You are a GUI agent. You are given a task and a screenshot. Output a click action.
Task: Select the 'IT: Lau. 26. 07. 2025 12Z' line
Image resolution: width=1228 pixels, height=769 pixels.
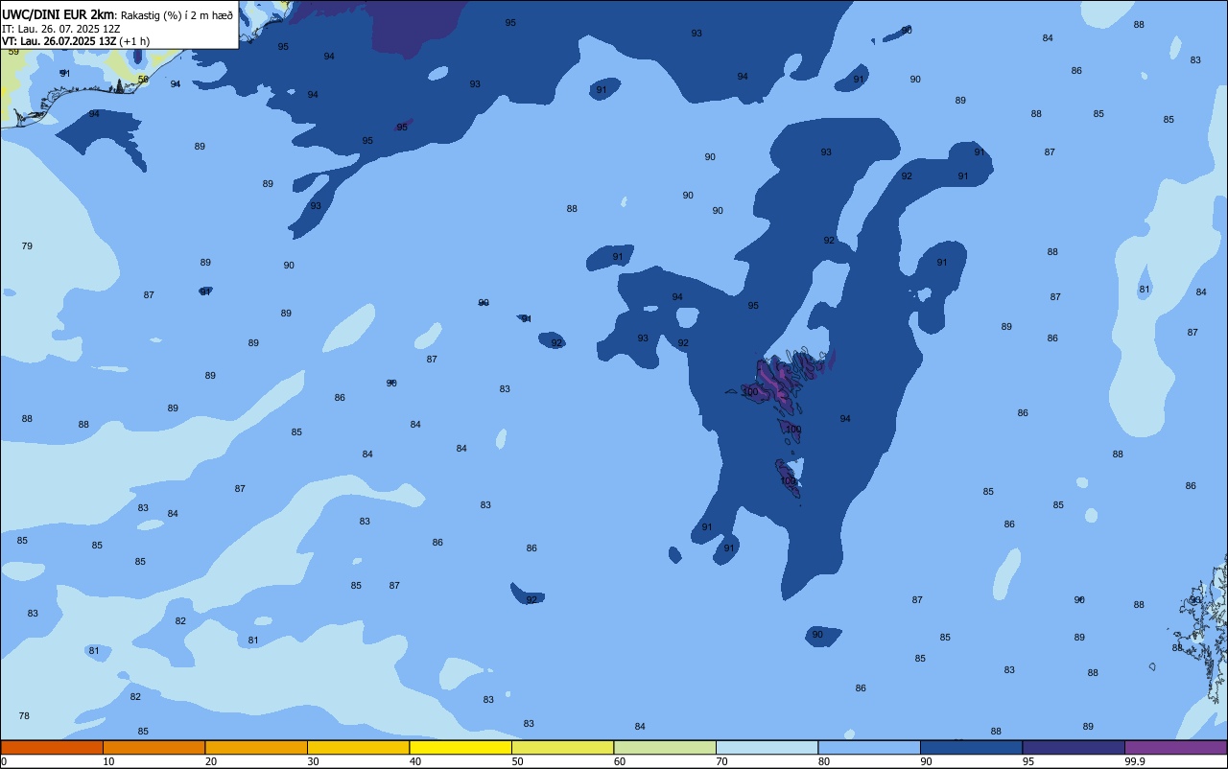(60, 29)
